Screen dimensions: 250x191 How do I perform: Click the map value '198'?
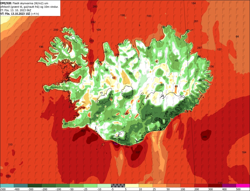click(x=122, y=15)
